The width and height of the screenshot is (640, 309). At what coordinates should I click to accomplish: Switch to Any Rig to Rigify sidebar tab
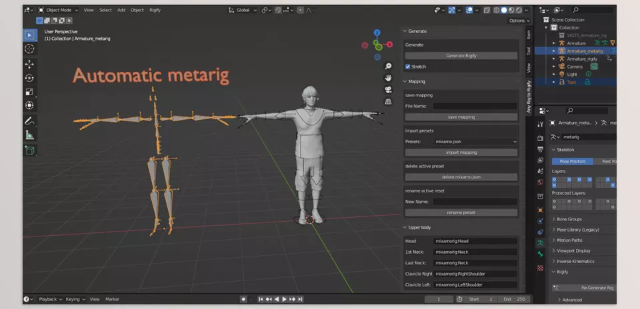point(529,97)
